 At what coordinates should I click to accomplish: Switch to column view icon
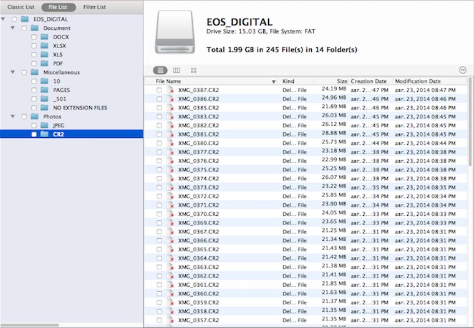coord(177,70)
